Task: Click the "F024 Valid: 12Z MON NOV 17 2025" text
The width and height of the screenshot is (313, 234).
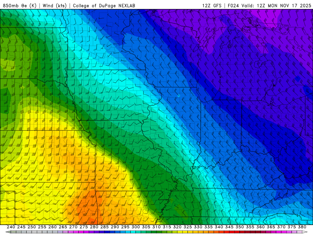Action: tap(270, 5)
